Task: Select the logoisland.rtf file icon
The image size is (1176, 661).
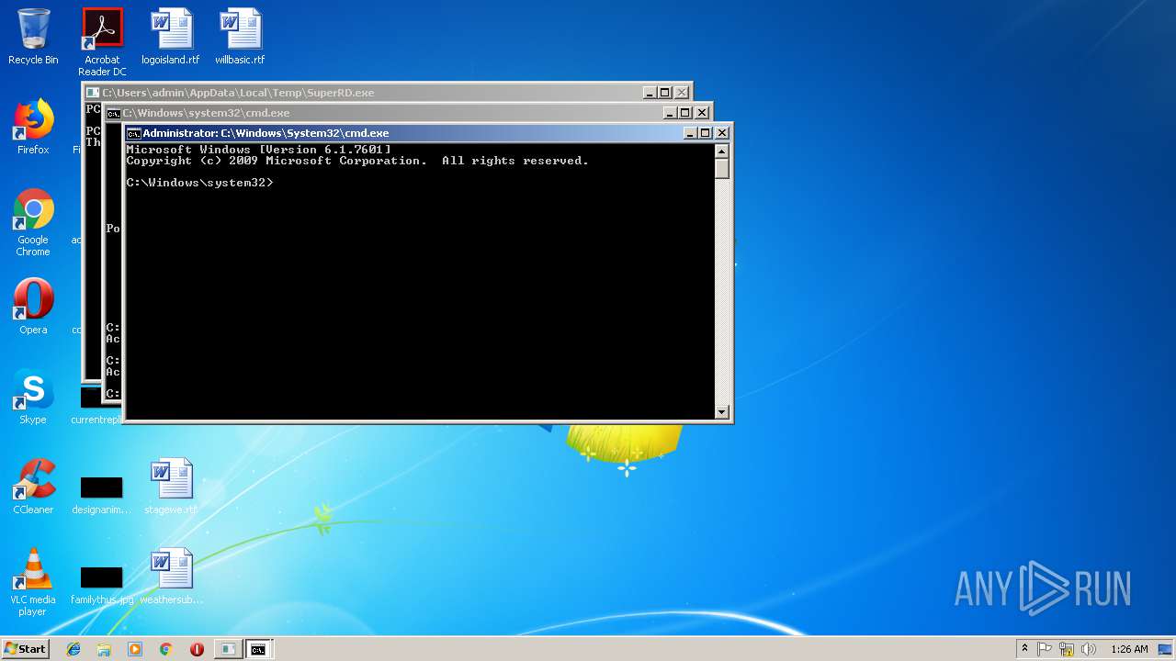Action: [171, 37]
